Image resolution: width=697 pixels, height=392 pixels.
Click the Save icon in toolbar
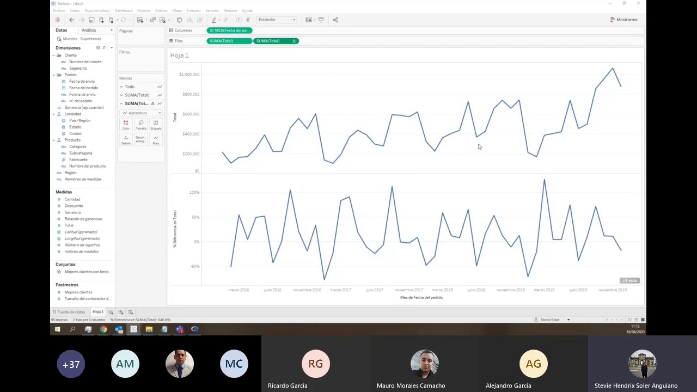tap(91, 20)
